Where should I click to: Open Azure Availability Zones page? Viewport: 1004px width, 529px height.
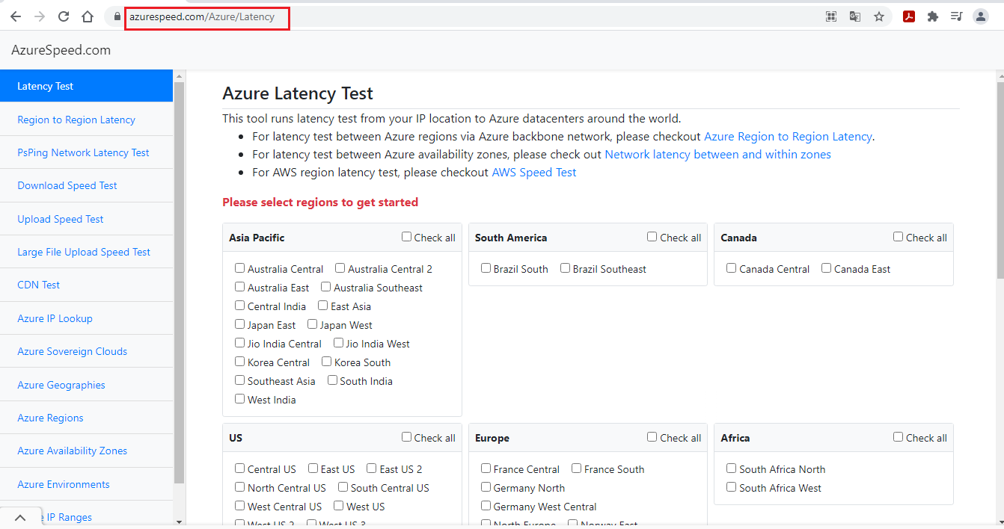[x=87, y=451]
